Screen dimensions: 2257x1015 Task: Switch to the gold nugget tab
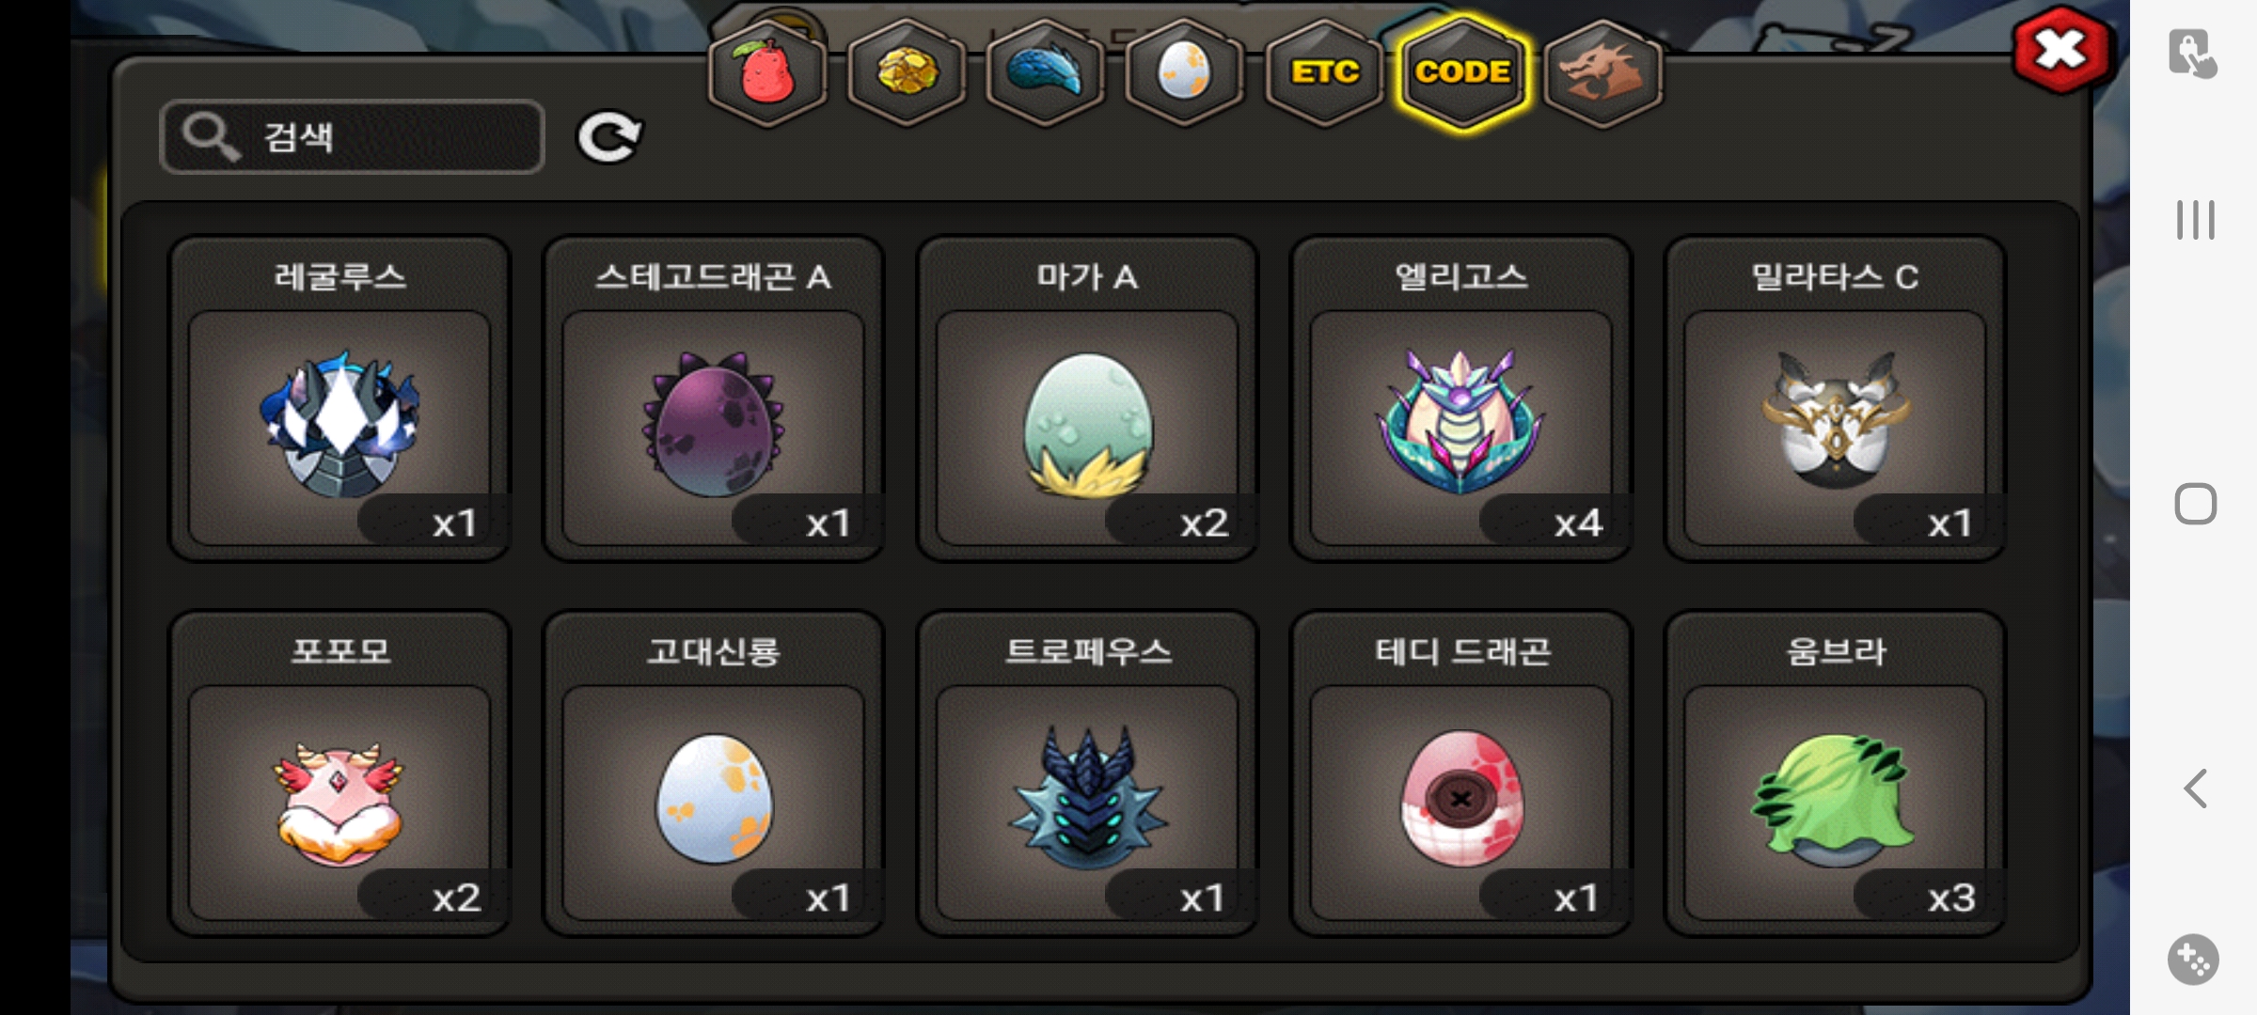pyautogui.click(x=907, y=72)
